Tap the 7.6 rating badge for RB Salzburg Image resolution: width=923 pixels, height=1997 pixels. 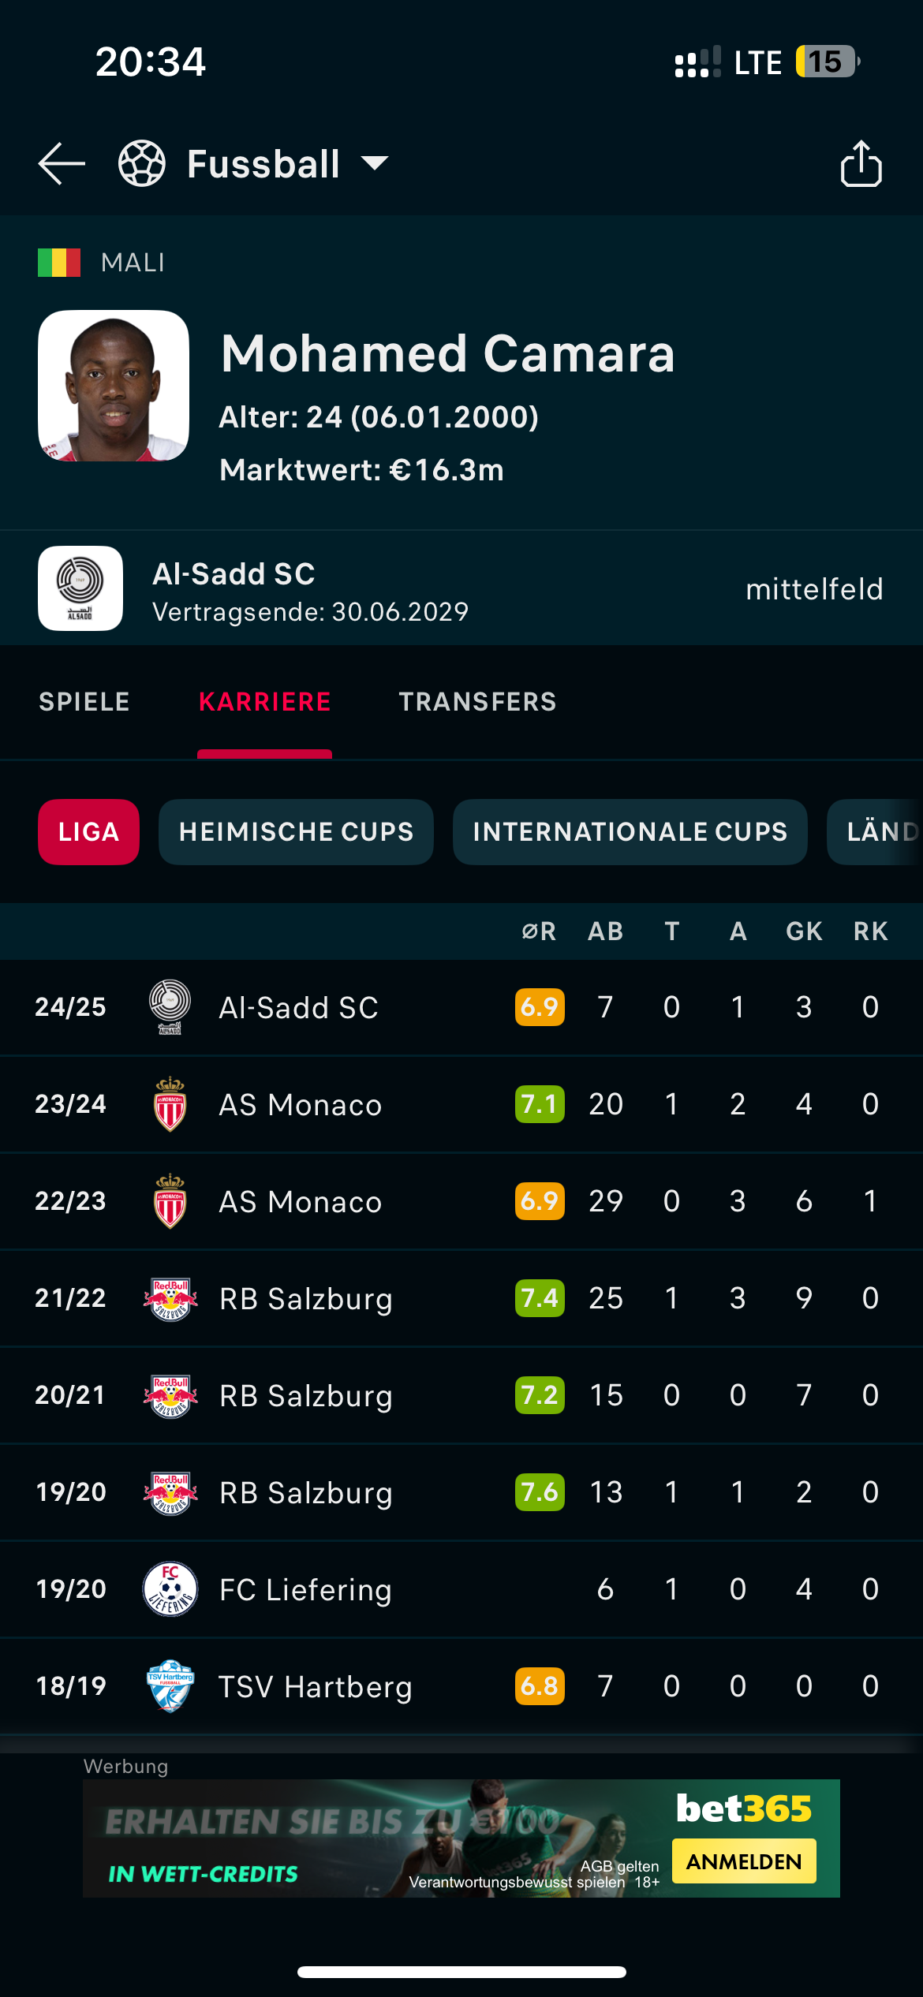[x=540, y=1492]
